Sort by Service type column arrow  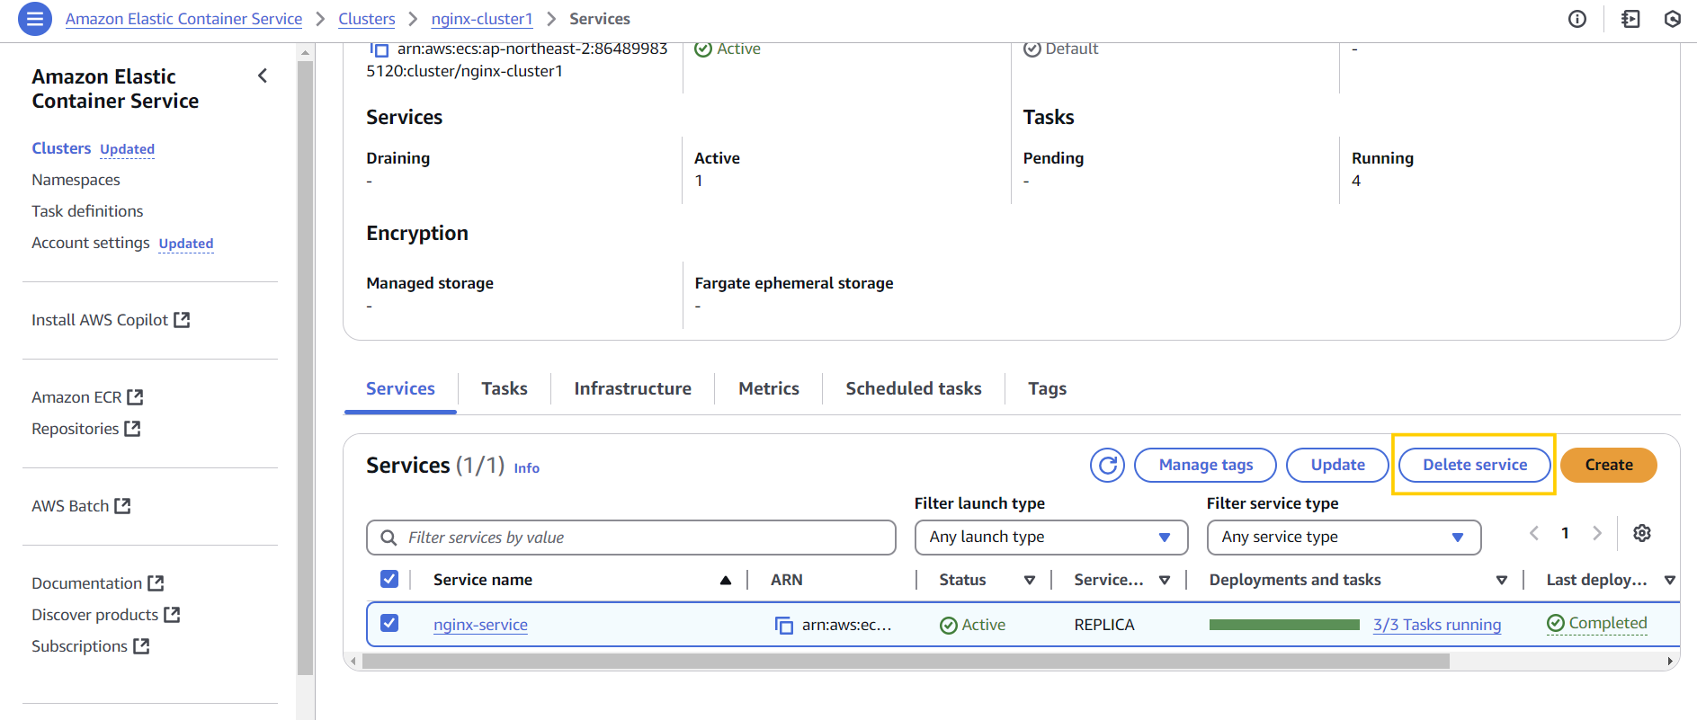1165,581
